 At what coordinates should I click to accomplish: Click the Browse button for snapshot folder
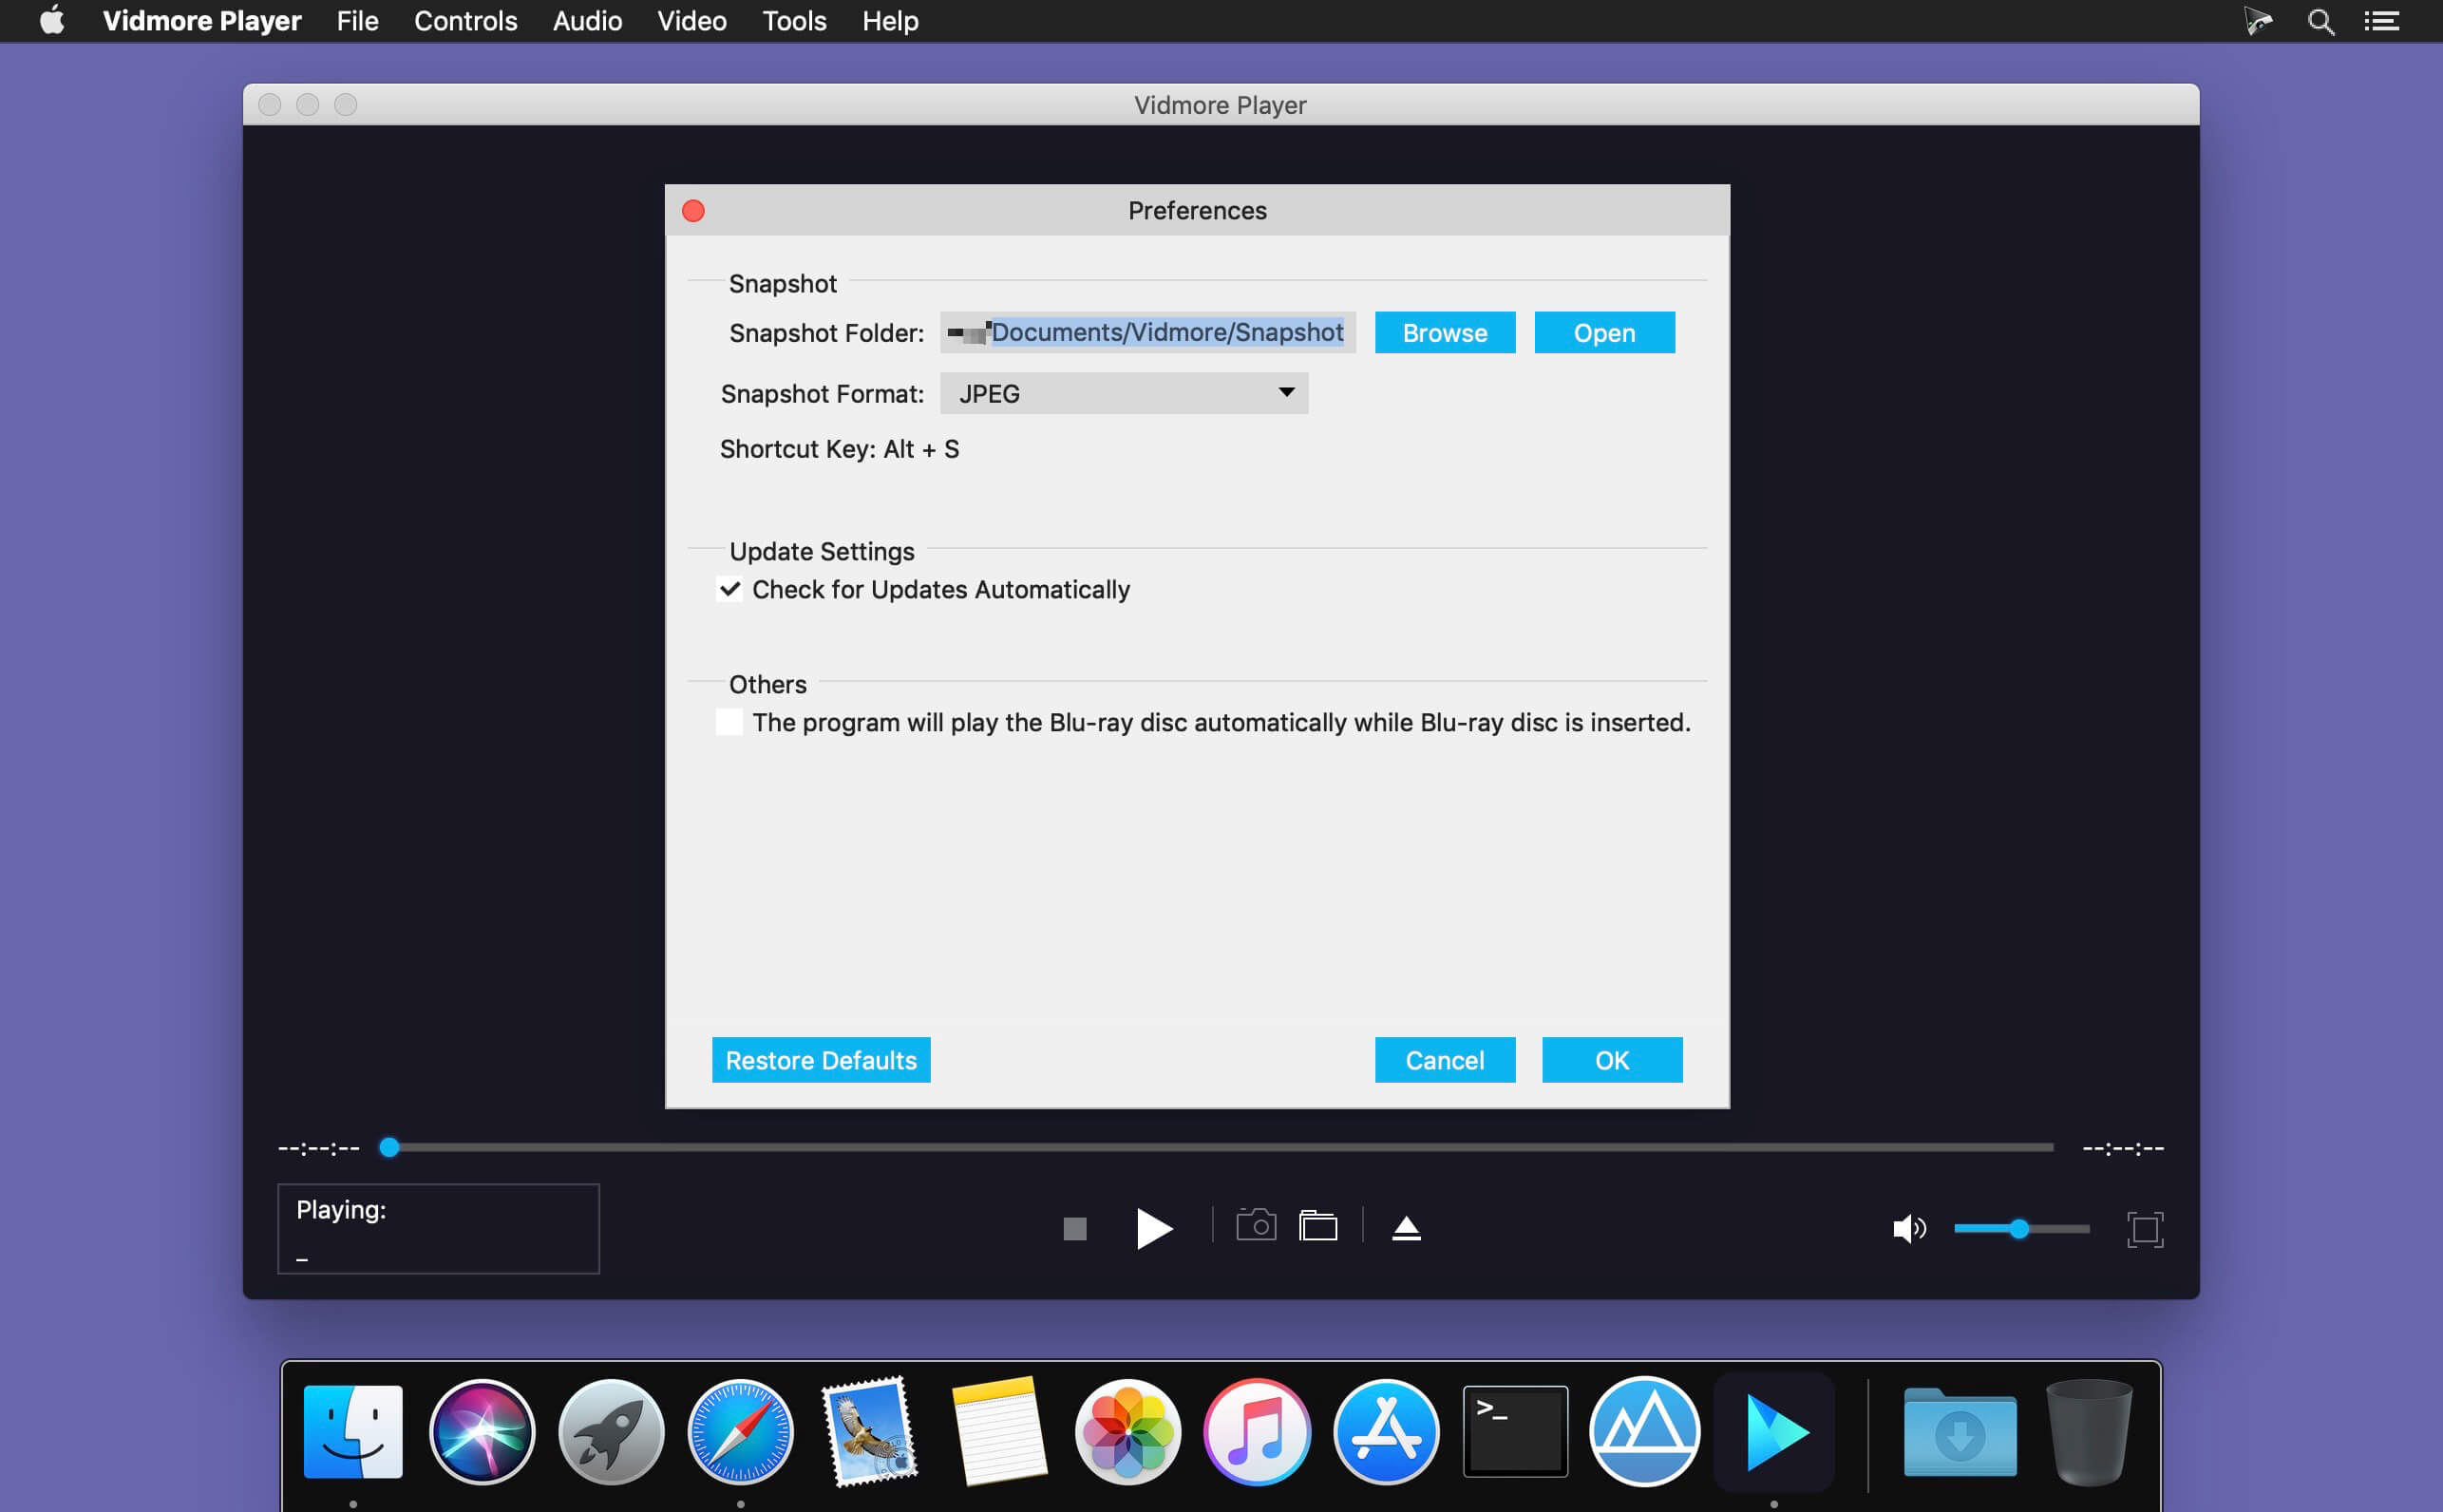click(1445, 331)
